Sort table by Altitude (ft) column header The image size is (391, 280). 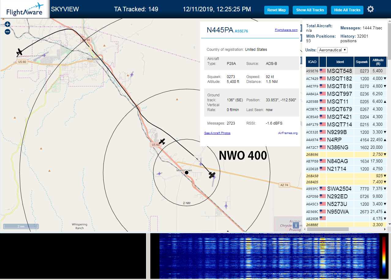click(378, 62)
